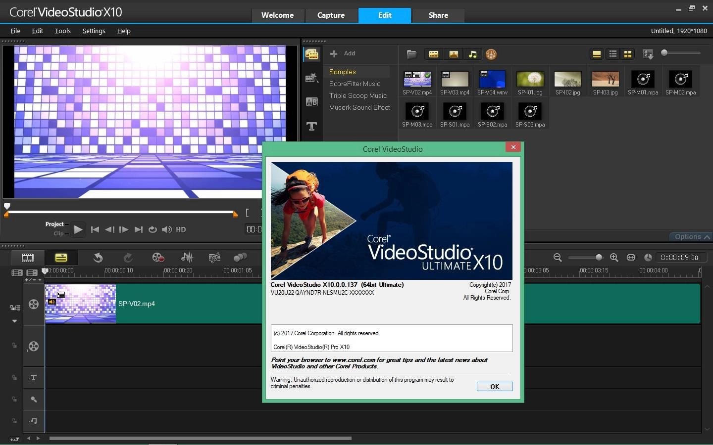Undo the last action
Viewport: 713px width, 445px height.
pyautogui.click(x=98, y=258)
